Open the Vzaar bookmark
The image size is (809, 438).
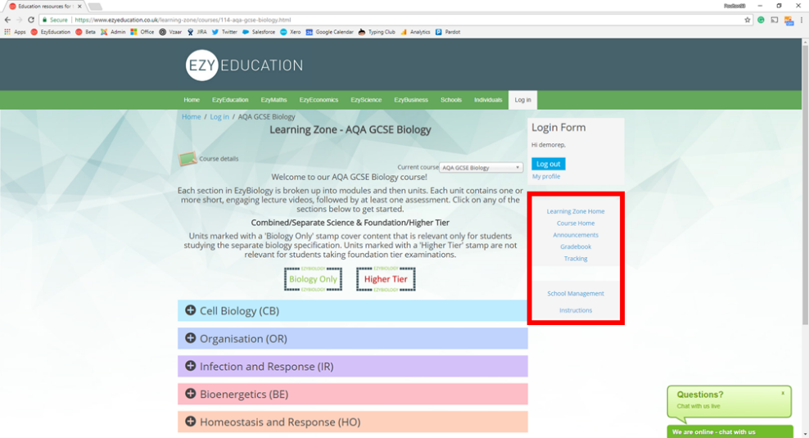(170, 32)
